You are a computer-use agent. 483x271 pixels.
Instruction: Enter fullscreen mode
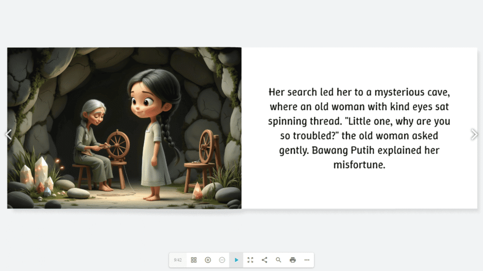coord(251,260)
